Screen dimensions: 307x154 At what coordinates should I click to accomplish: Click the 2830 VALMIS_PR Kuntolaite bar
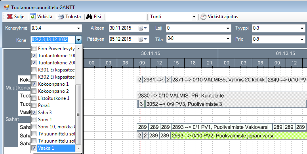click(222, 96)
